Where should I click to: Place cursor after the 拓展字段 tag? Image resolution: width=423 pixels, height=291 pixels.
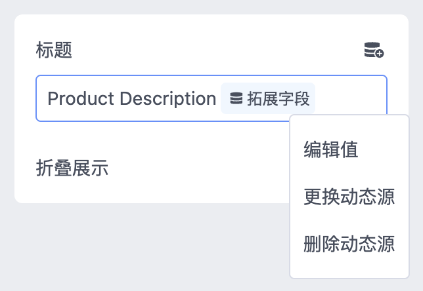tap(348, 99)
